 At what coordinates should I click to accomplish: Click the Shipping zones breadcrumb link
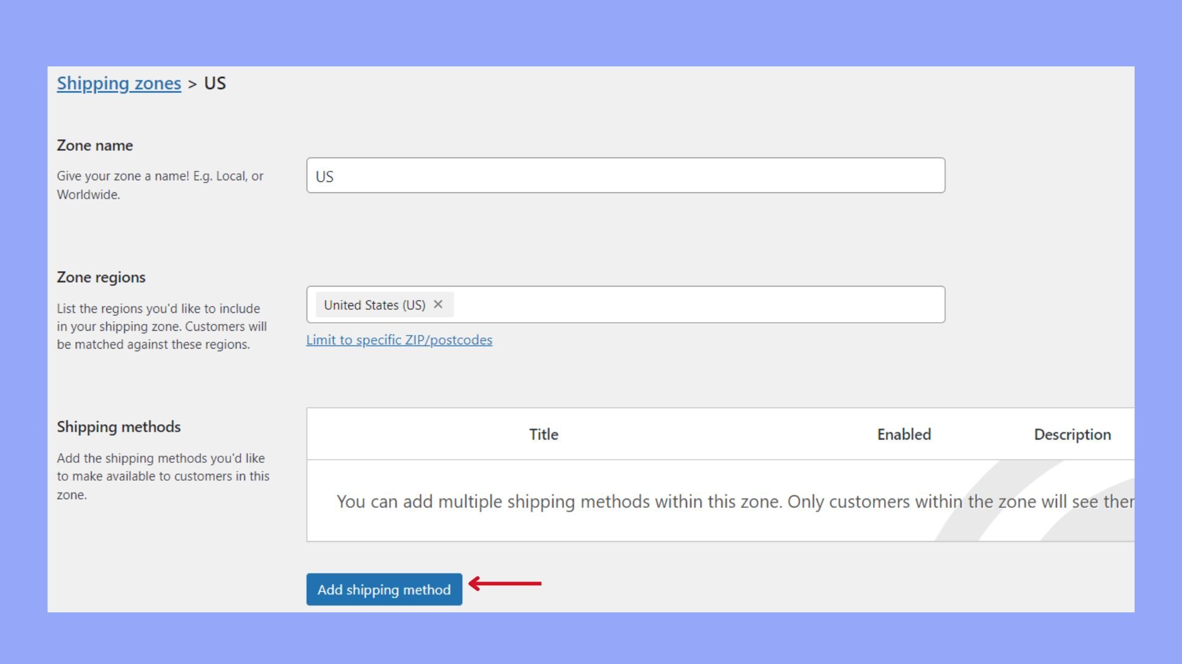tap(119, 84)
